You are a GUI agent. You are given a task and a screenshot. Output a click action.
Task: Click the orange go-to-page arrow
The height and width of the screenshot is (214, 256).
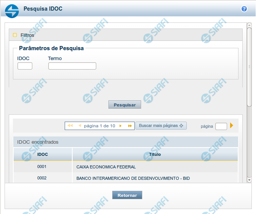[231, 125]
